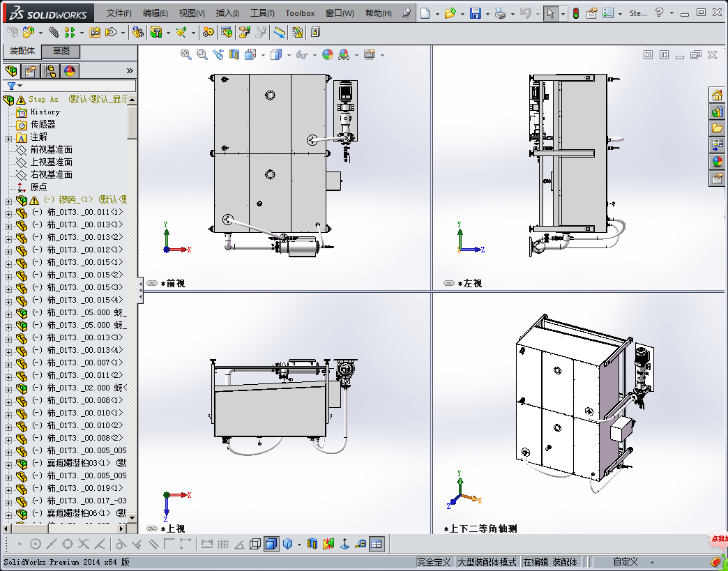
Task: Click the Edit Appearance color ball icon
Action: click(x=328, y=55)
